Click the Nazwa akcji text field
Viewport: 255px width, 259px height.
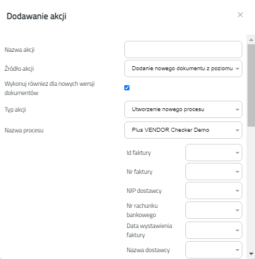click(183, 49)
